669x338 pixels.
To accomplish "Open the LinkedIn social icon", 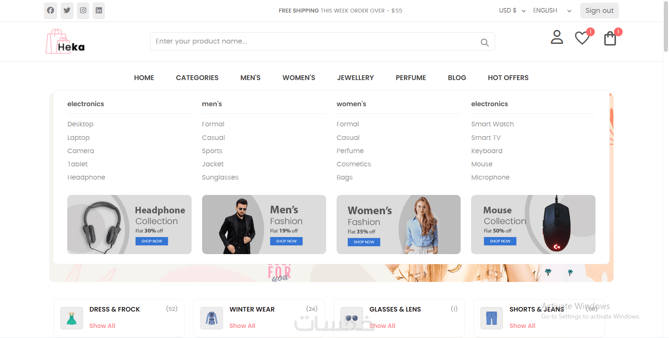I will [99, 10].
